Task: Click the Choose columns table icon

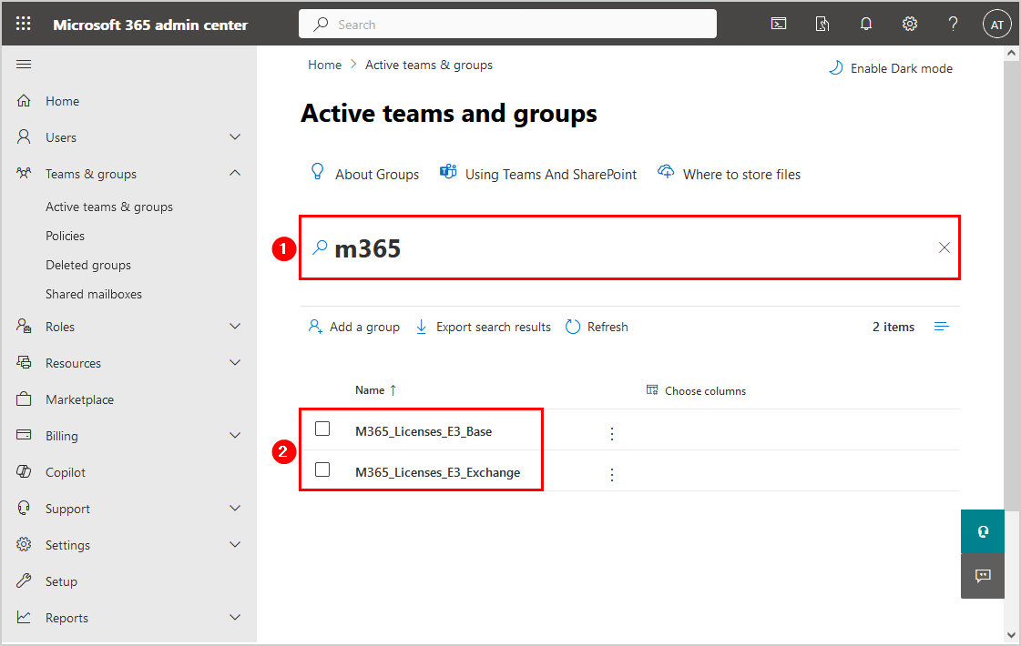Action: click(652, 389)
